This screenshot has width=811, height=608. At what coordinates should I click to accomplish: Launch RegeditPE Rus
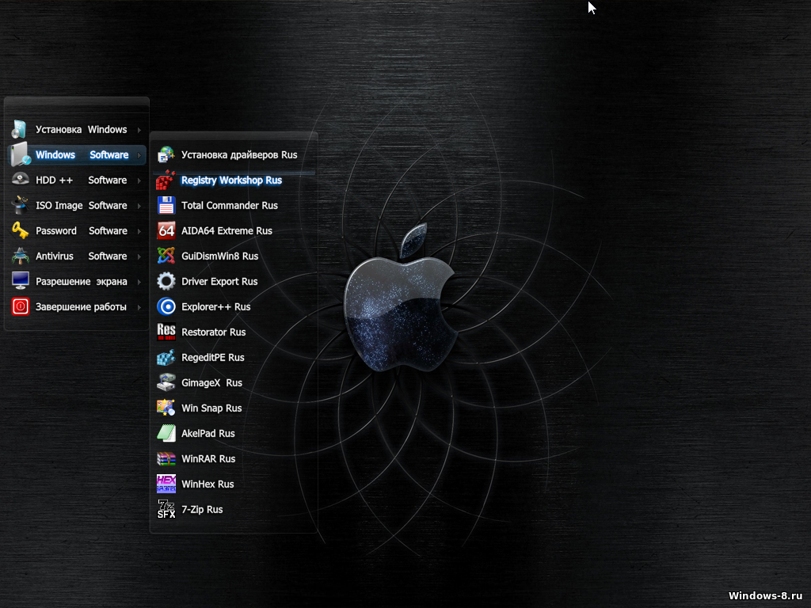234,357
